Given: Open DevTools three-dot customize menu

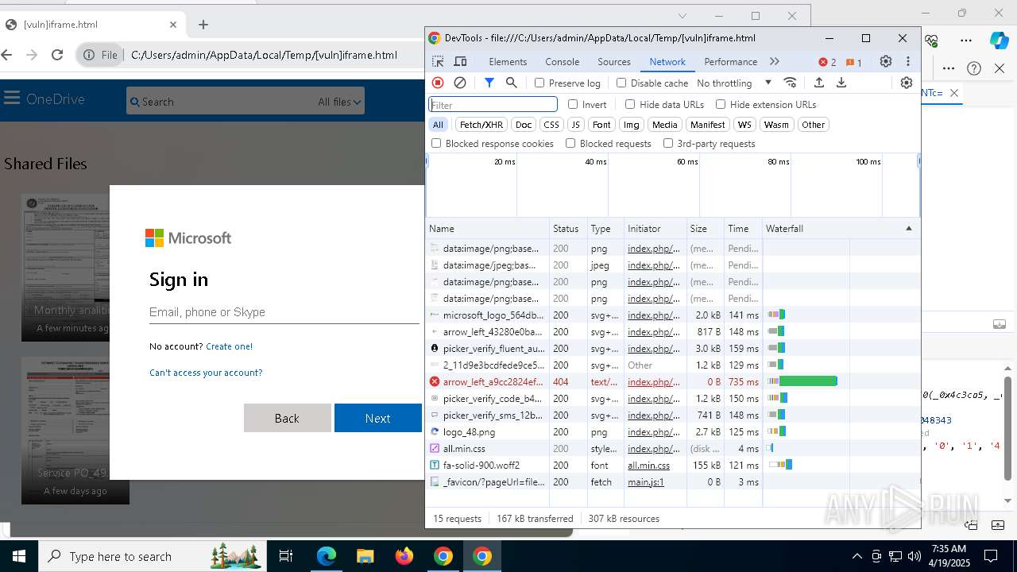Looking at the screenshot, I should (908, 61).
